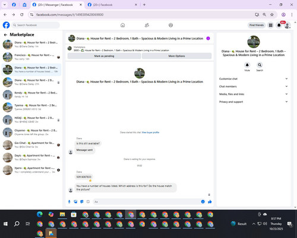297x238 pixels.
Task: Open the browser zoom magnifier icon
Action: coord(264,14)
